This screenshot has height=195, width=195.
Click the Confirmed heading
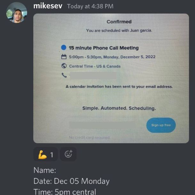pyautogui.click(x=119, y=22)
